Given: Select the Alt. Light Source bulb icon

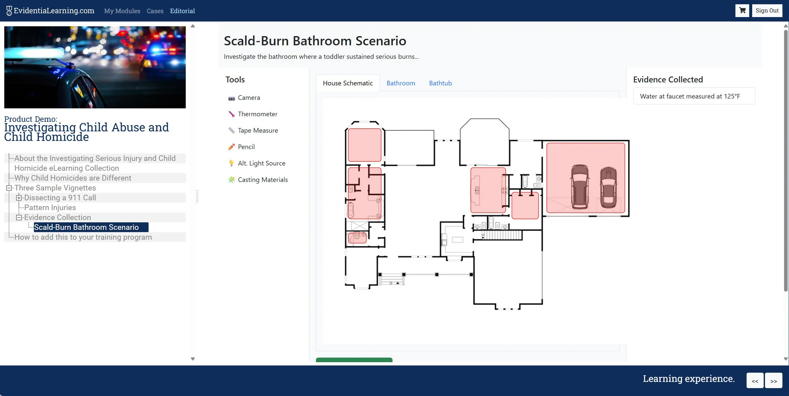Looking at the screenshot, I should point(231,163).
